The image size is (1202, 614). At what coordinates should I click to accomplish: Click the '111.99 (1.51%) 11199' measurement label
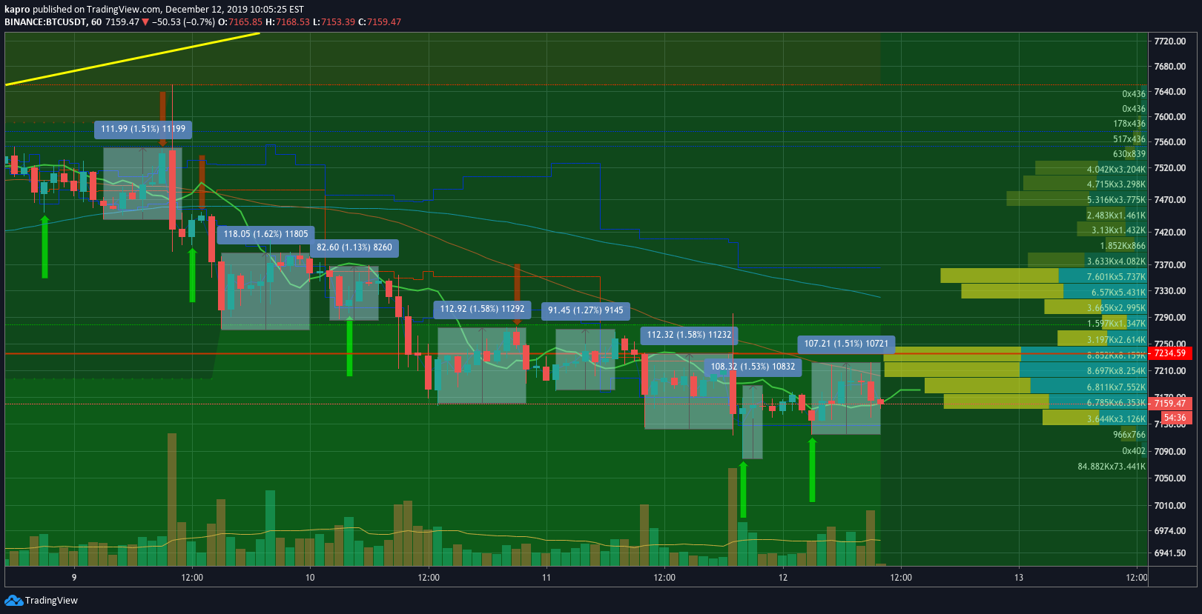[x=143, y=129]
